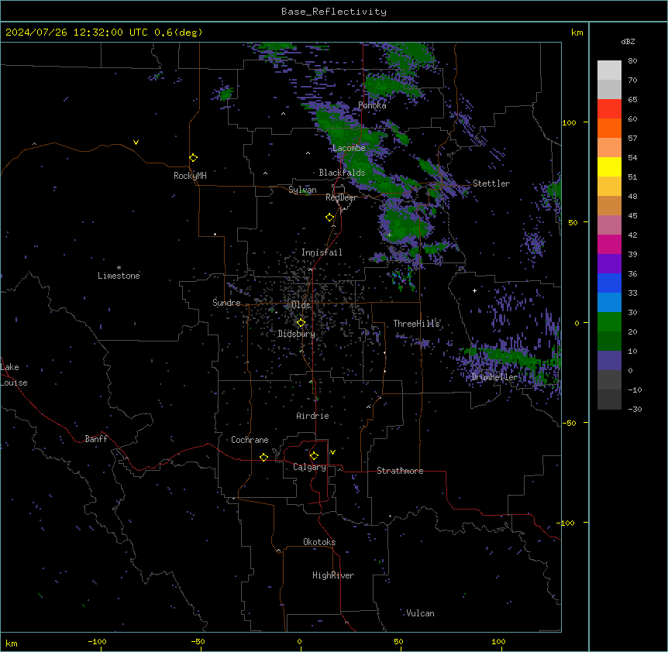Screen dimensions: 668x652
Task: Click the RockyMH label
Action: click(x=191, y=176)
